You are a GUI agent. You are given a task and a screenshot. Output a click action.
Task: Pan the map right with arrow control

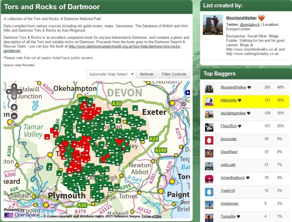click(x=20, y=92)
